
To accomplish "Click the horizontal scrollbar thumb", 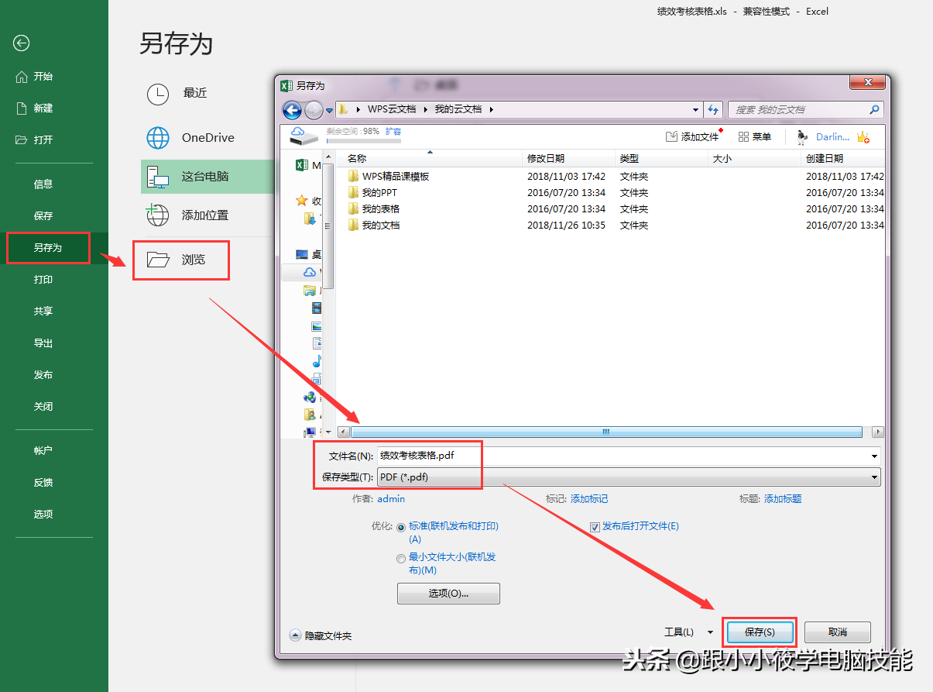I will click(606, 432).
